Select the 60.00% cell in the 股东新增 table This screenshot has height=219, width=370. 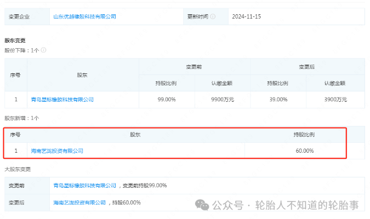[x=304, y=151]
